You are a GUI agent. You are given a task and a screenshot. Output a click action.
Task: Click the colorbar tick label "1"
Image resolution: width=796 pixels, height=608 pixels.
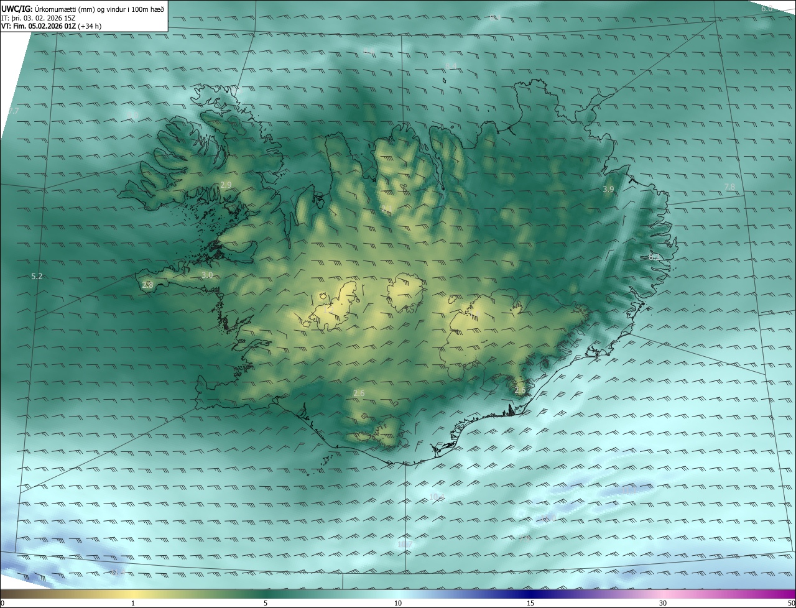point(133,603)
